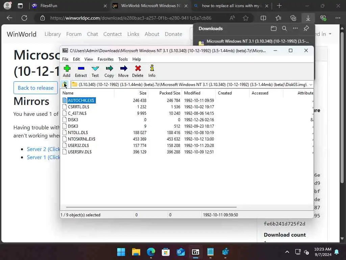Click the Edge Downloads toolbar button
Screen dimensions: 346x260
coord(308,18)
